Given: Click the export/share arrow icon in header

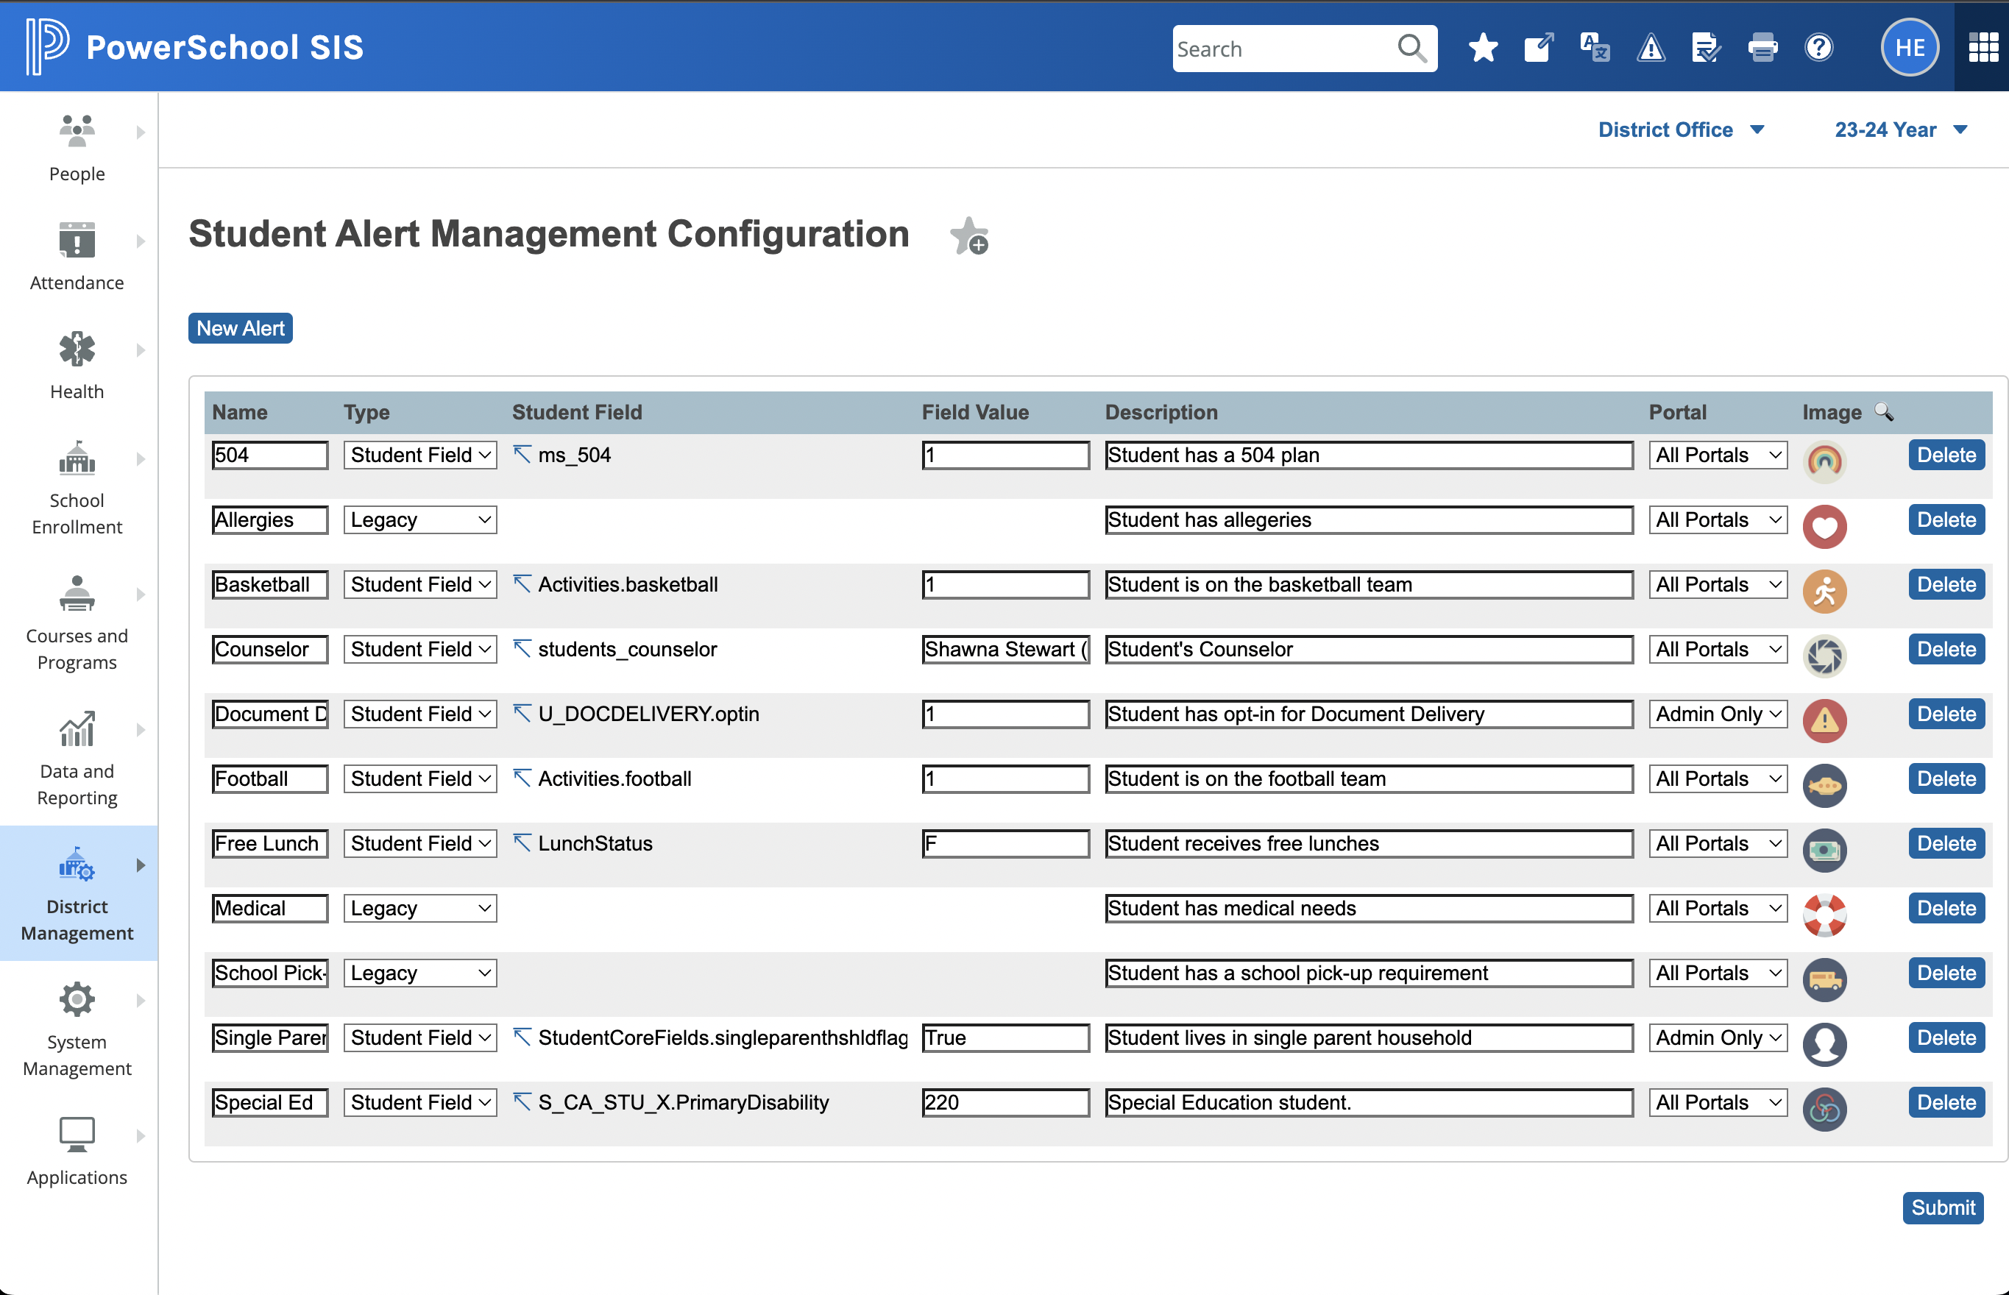Looking at the screenshot, I should (1538, 48).
